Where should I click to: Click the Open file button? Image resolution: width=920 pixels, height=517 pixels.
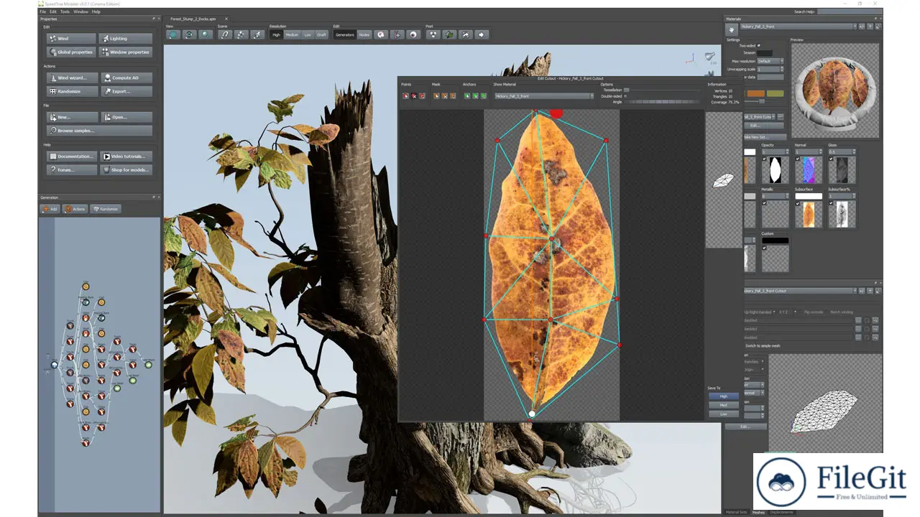pyautogui.click(x=126, y=117)
